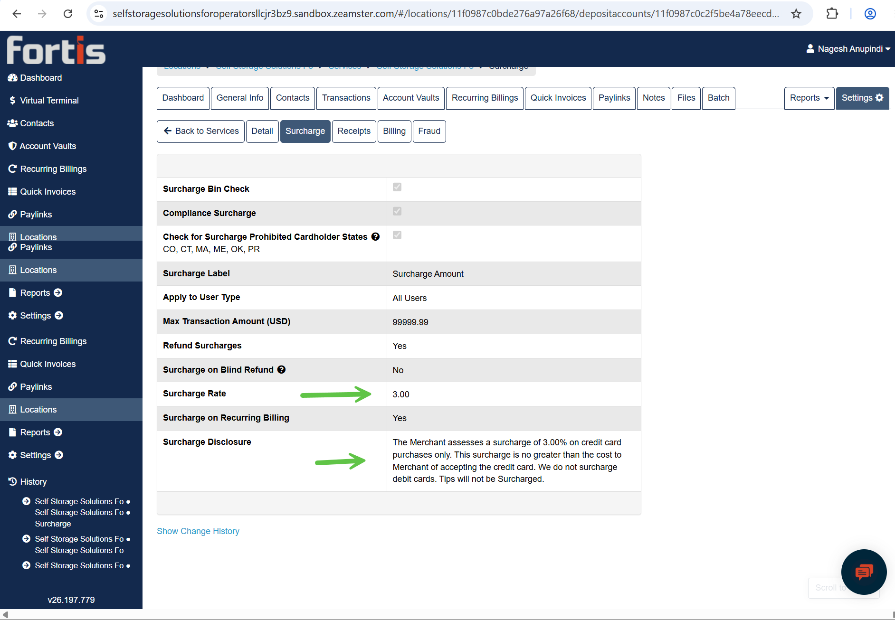Open the Quick Invoices tab
The width and height of the screenshot is (895, 620).
tap(558, 98)
